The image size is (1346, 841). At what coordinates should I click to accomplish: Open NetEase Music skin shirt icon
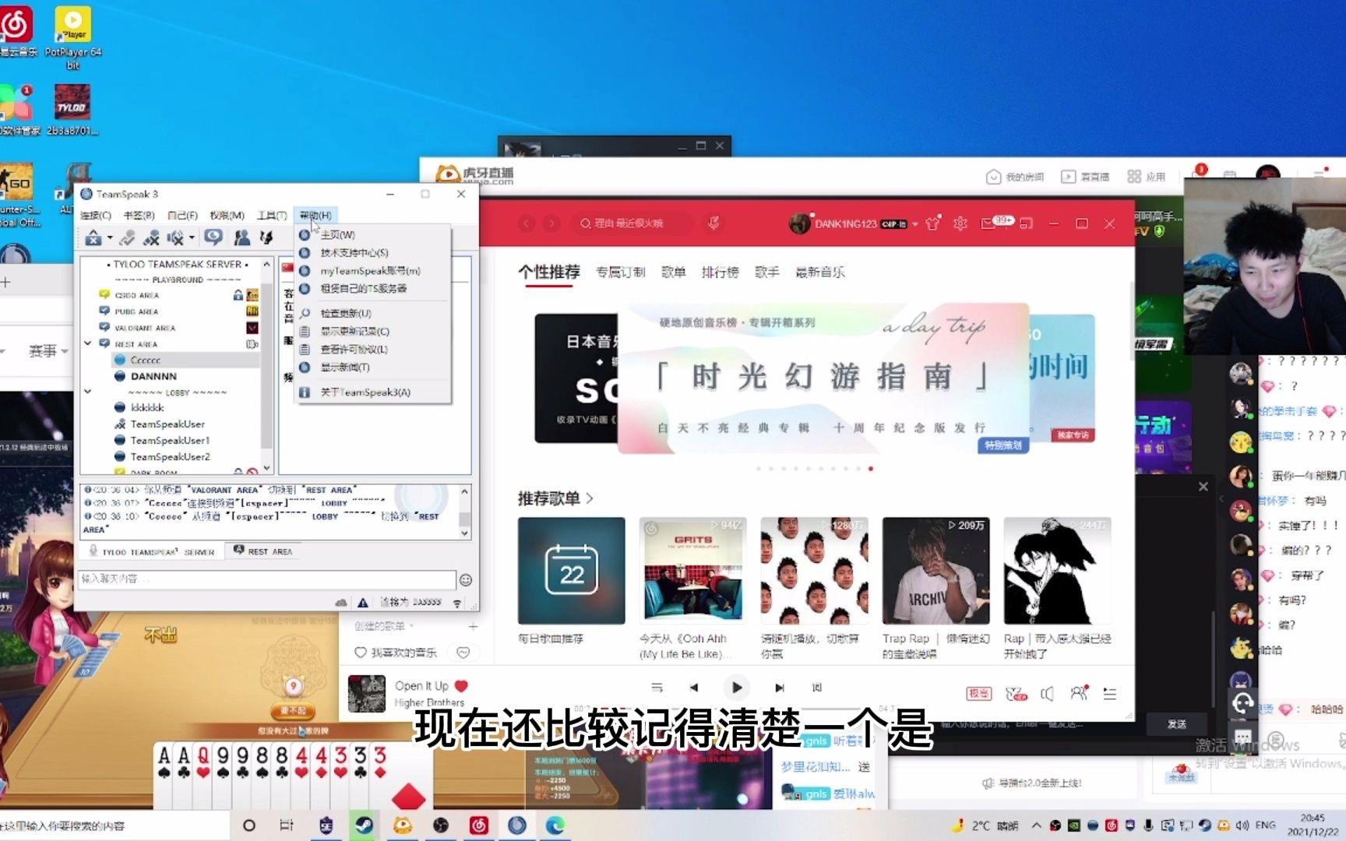point(933,223)
